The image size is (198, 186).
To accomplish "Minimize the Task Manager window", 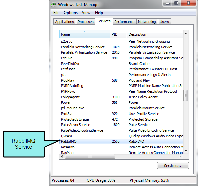I will (168, 3).
